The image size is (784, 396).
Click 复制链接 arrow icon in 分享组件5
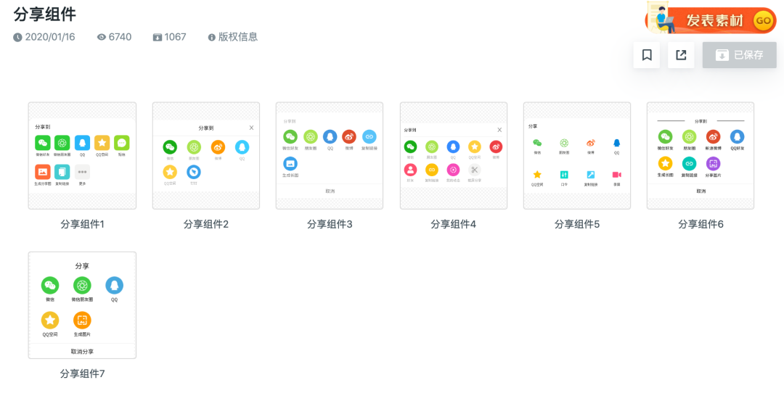590,175
